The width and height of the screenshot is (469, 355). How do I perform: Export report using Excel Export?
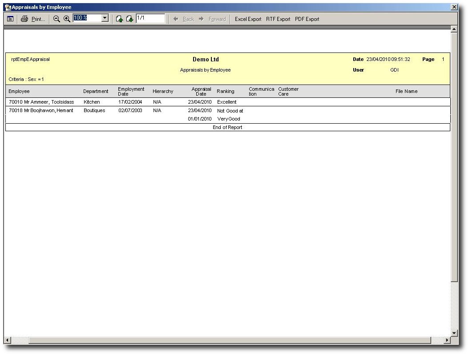point(248,19)
